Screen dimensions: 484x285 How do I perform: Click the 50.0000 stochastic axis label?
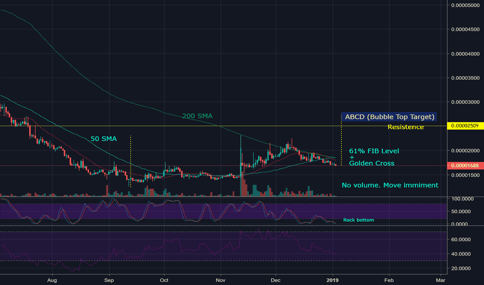click(x=461, y=211)
